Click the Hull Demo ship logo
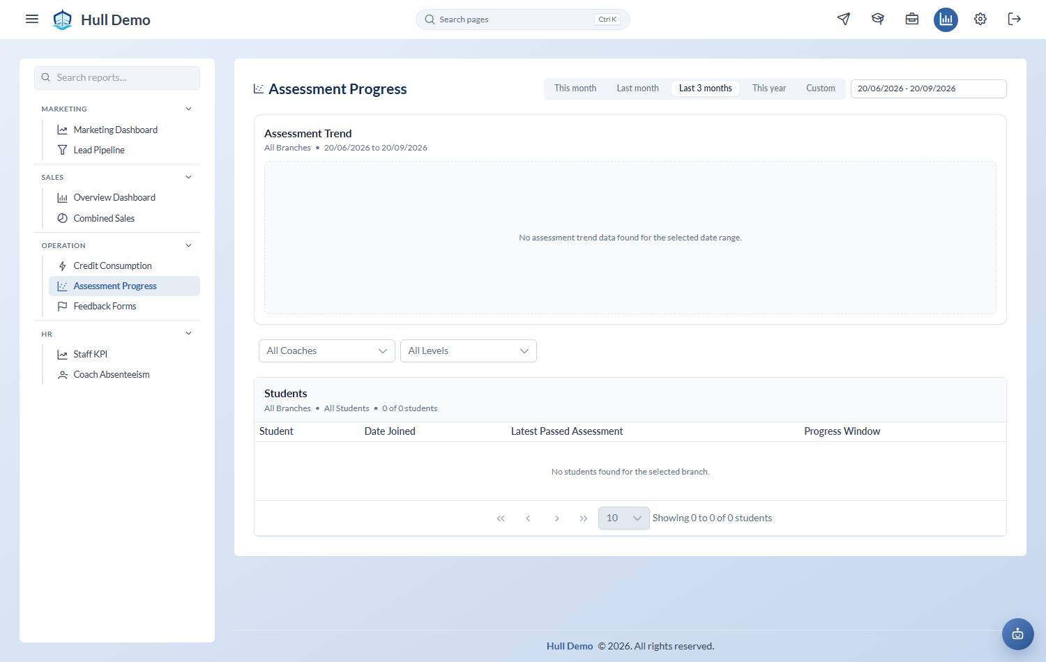Viewport: 1046px width, 662px height. pyautogui.click(x=63, y=20)
